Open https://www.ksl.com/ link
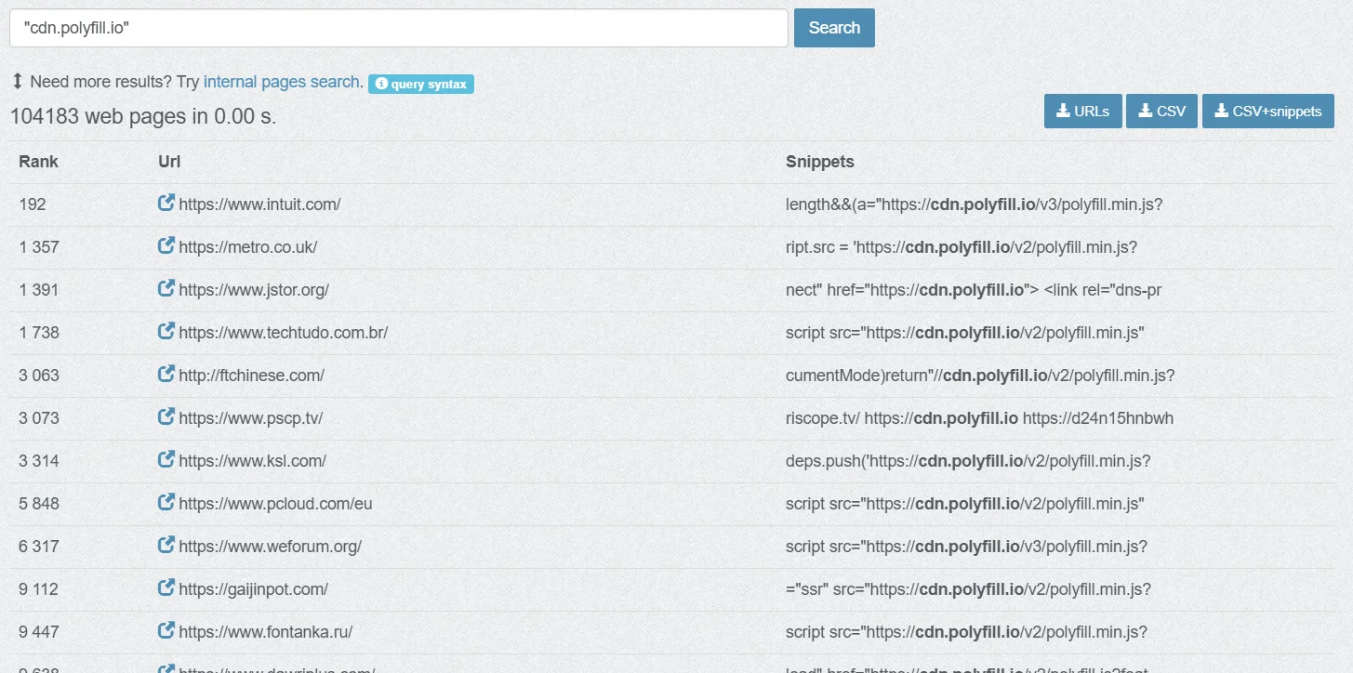Viewport: 1353px width, 673px height. 252,461
